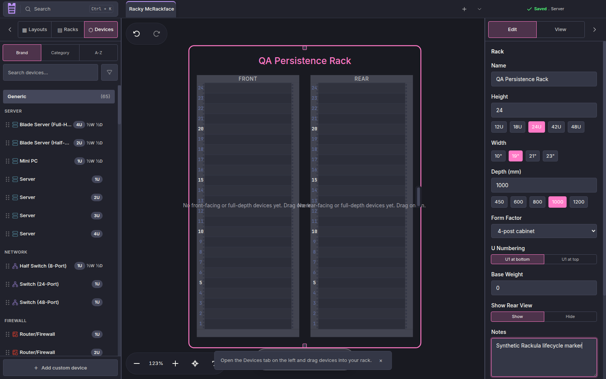Switch to the Racks tab
The height and width of the screenshot is (379, 606).
pos(68,30)
